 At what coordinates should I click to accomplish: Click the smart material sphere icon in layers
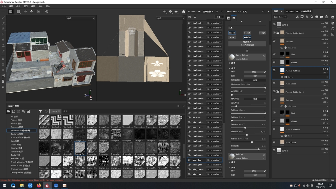317,17
